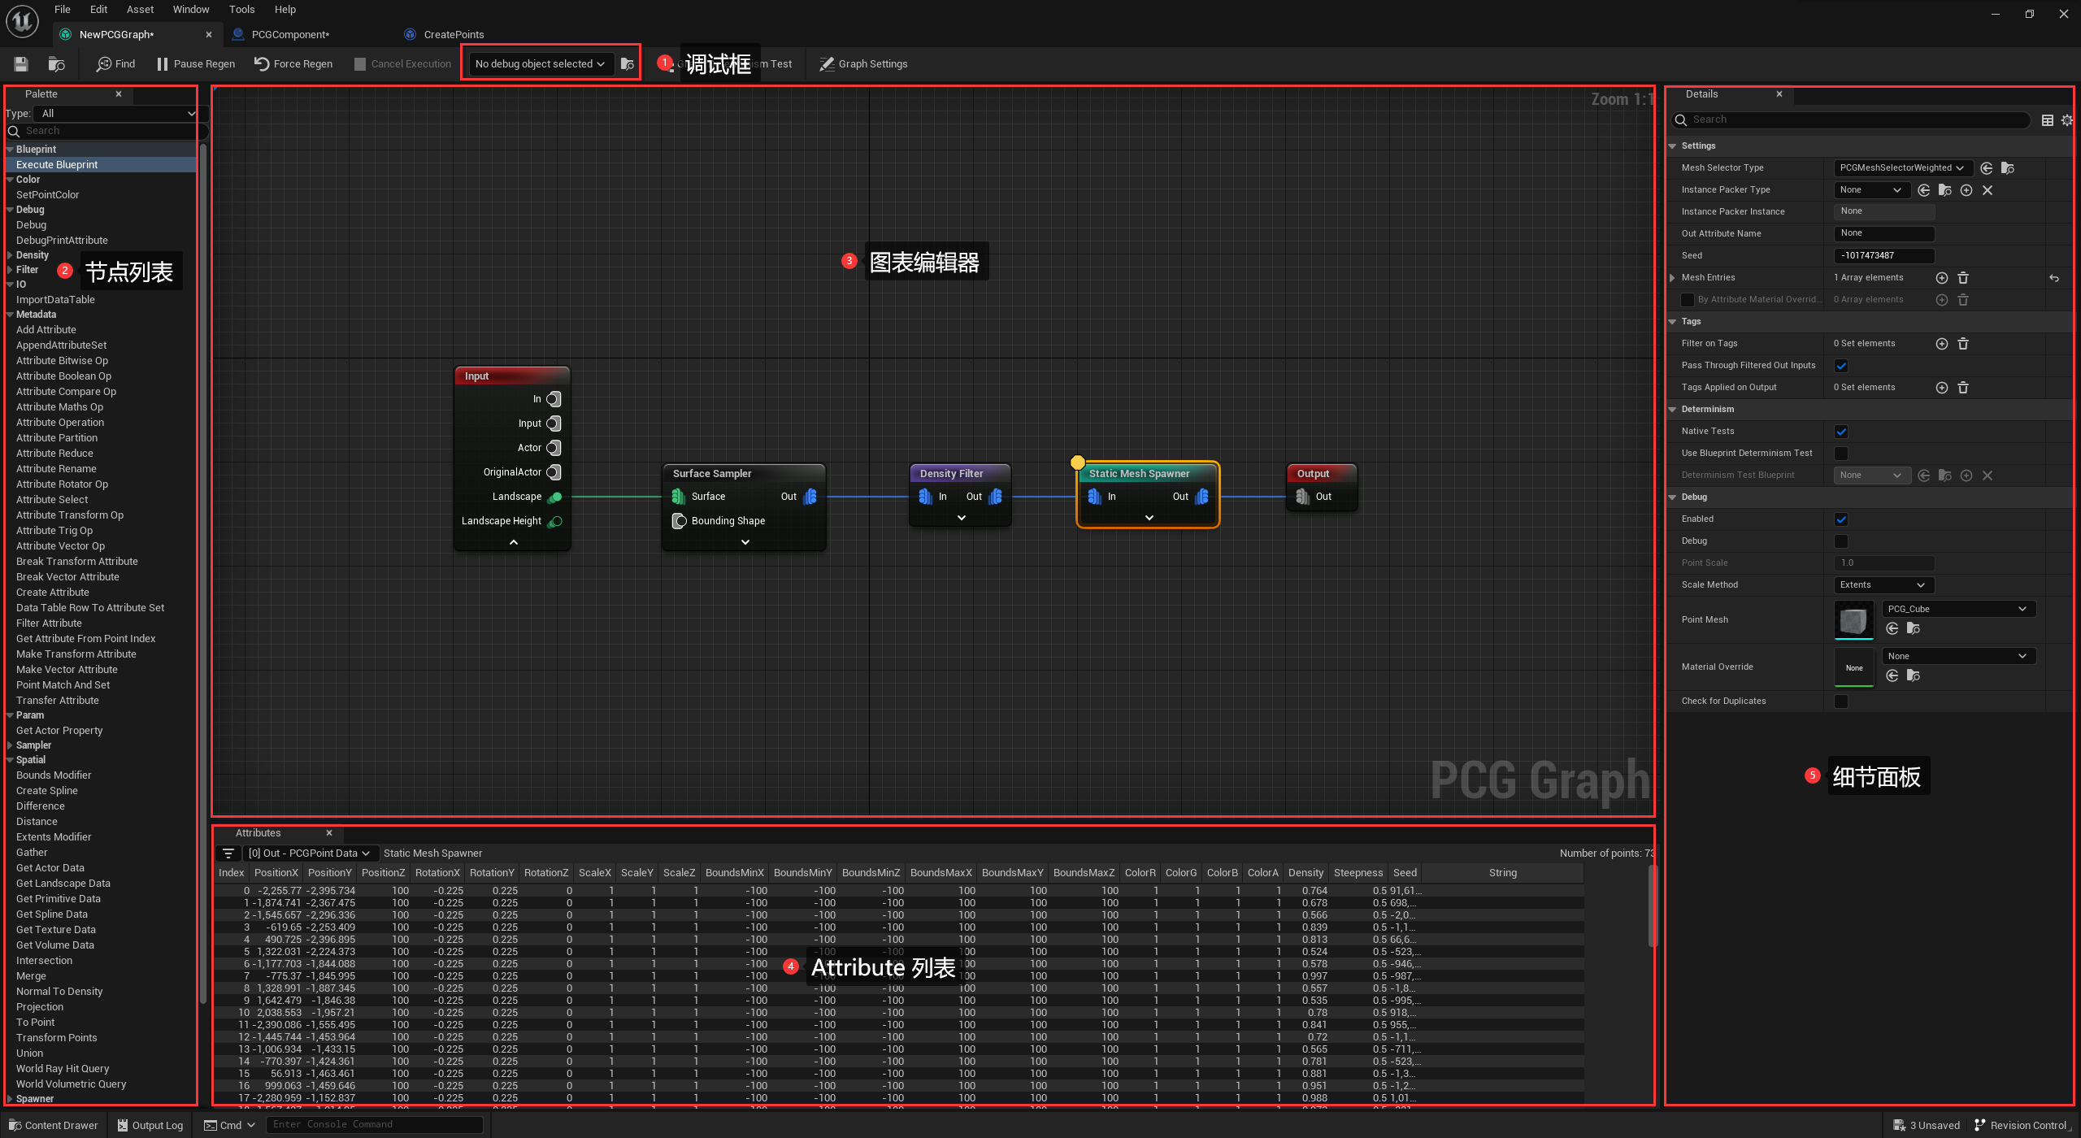
Task: Open the filter icon in Attributes panel
Action: 228,853
